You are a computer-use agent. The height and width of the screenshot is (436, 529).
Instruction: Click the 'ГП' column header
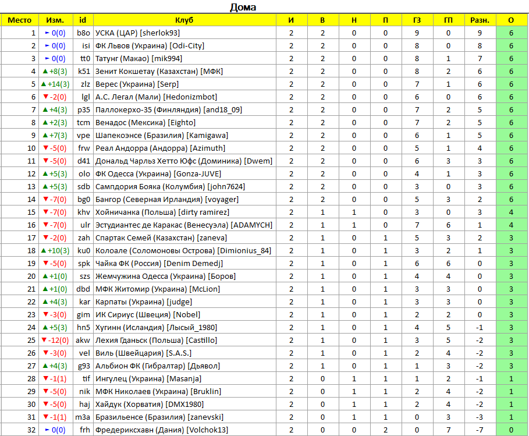pos(448,20)
